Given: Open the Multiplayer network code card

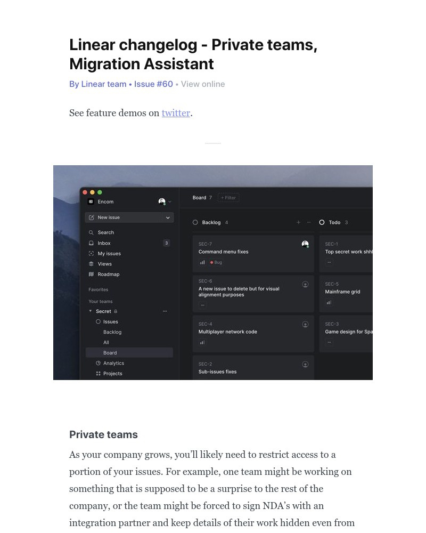Looking at the screenshot, I should click(x=253, y=334).
